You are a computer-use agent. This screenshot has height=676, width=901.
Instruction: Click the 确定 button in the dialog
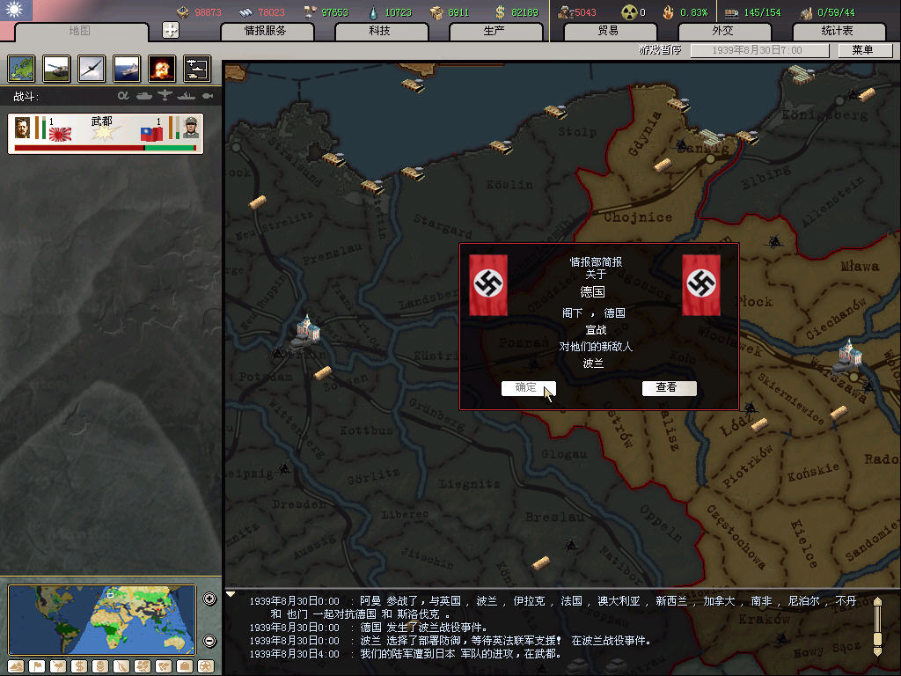click(528, 388)
